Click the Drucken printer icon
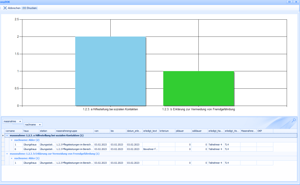The image size is (300, 185). click(x=24, y=8)
